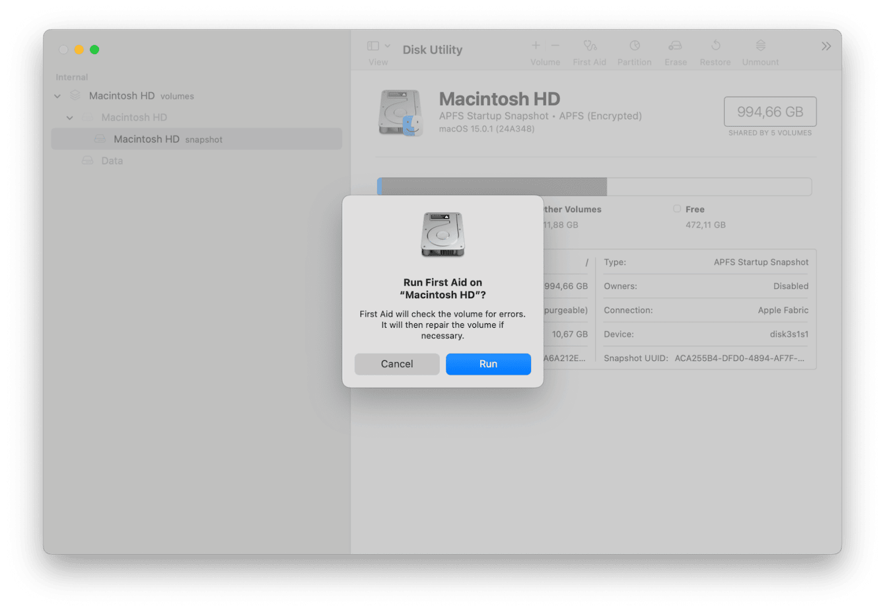Click the Macintosh HD title in detail pane

click(x=499, y=99)
